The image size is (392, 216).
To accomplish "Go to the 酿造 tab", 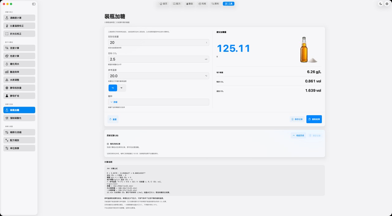I will pos(190,4).
